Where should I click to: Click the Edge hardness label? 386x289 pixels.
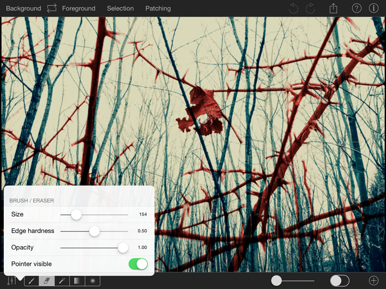click(33, 231)
